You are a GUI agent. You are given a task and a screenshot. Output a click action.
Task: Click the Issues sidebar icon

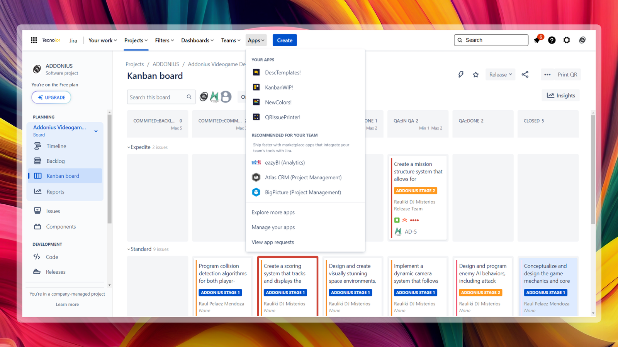(37, 211)
